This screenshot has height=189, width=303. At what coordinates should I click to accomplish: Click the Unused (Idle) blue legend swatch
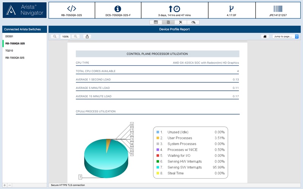pyautogui.click(x=158, y=132)
